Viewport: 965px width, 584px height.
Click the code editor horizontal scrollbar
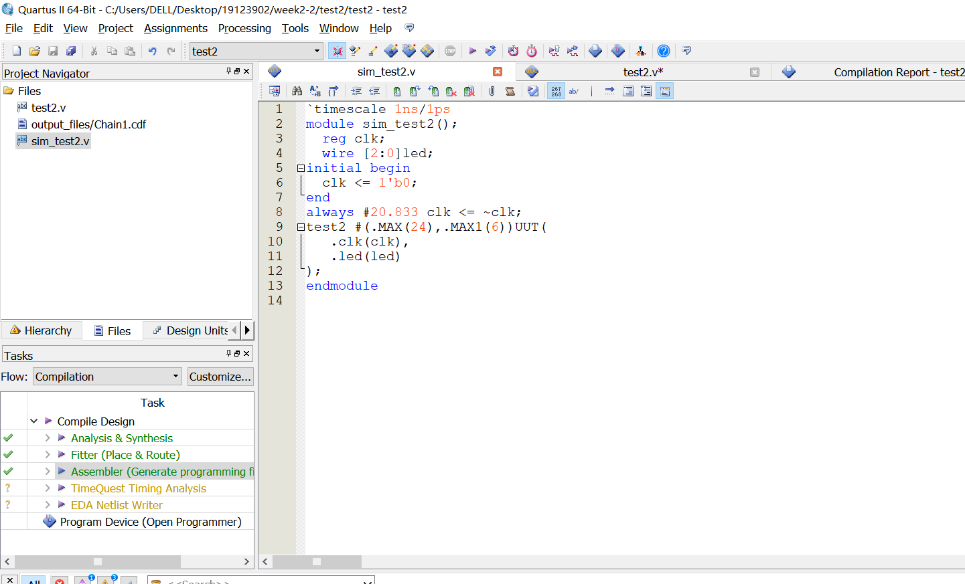click(317, 561)
